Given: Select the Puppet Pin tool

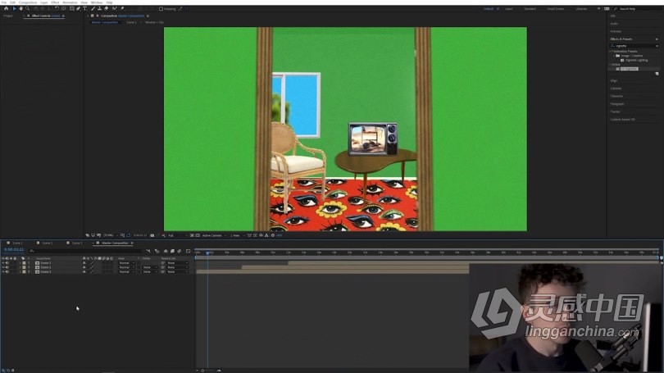Looking at the screenshot, I should click(x=122, y=8).
